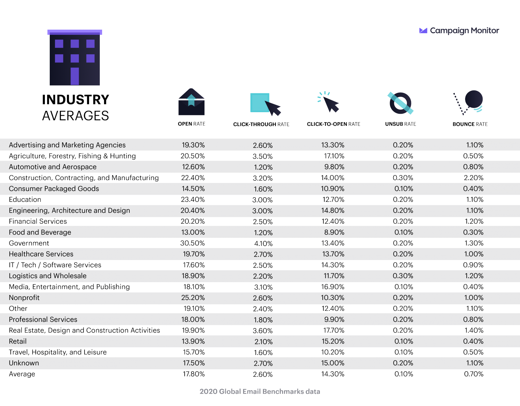
Task: Click Logistics and Wholesale unsub rate 0.30%
Action: pos(403,276)
